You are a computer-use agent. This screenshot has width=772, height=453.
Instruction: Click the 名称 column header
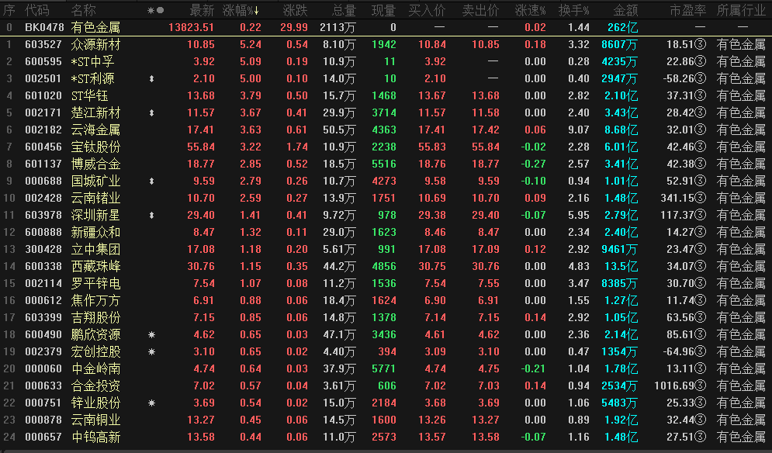point(83,10)
